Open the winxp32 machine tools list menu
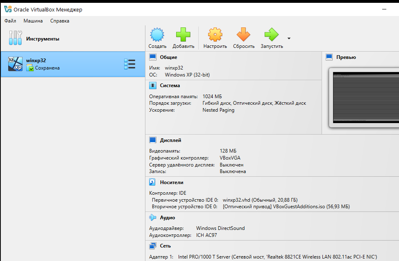Image resolution: width=399 pixels, height=261 pixels. point(129,64)
